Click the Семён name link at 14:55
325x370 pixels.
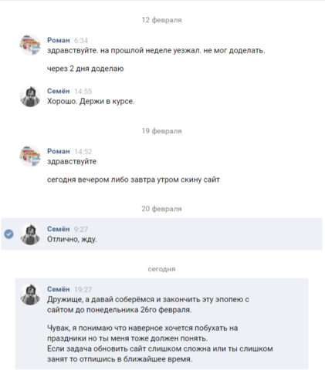[59, 91]
